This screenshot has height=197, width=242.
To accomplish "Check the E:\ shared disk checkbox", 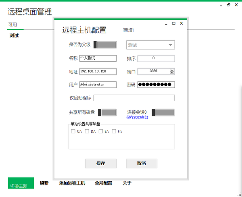I will [100, 131].
